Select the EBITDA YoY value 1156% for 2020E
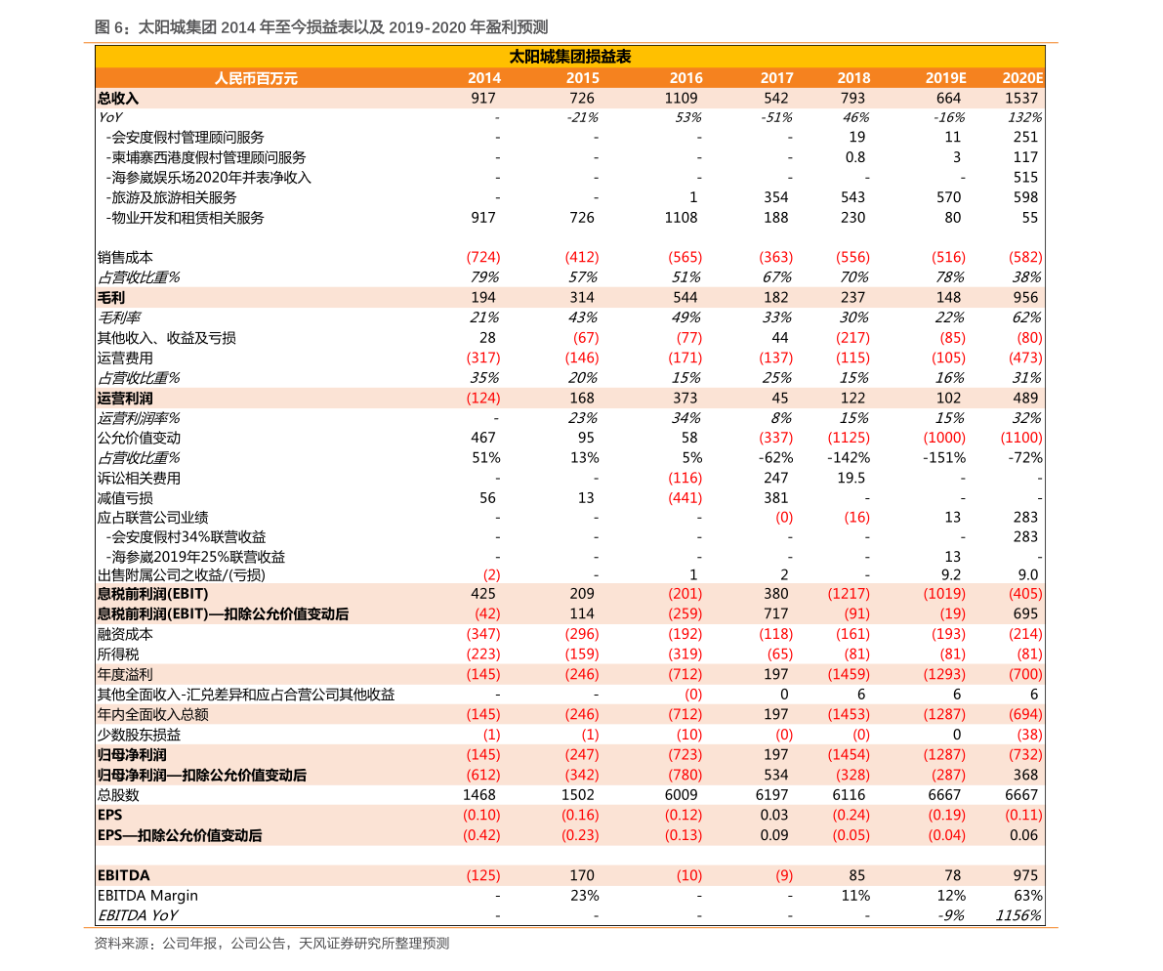 (1018, 915)
